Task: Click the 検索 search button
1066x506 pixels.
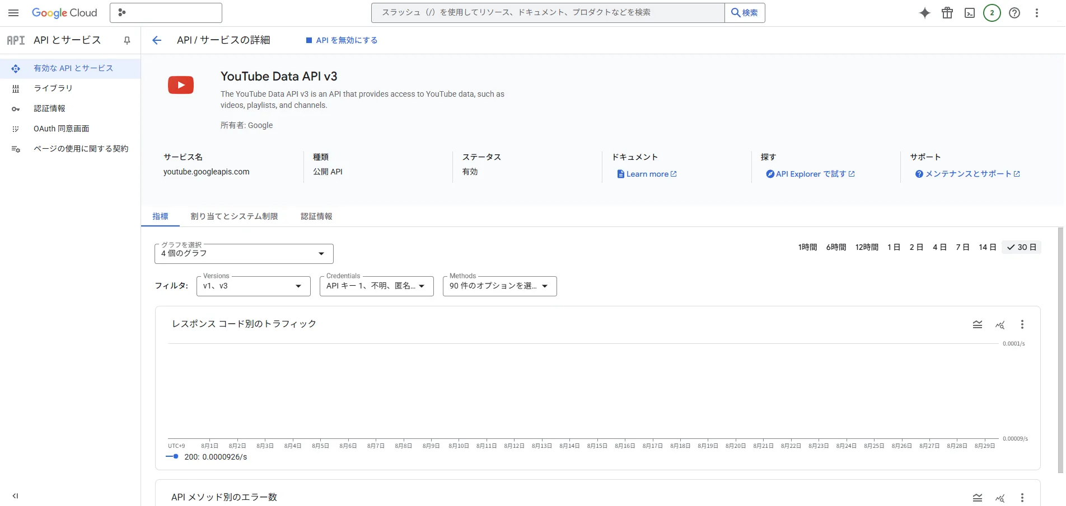Action: [x=745, y=13]
